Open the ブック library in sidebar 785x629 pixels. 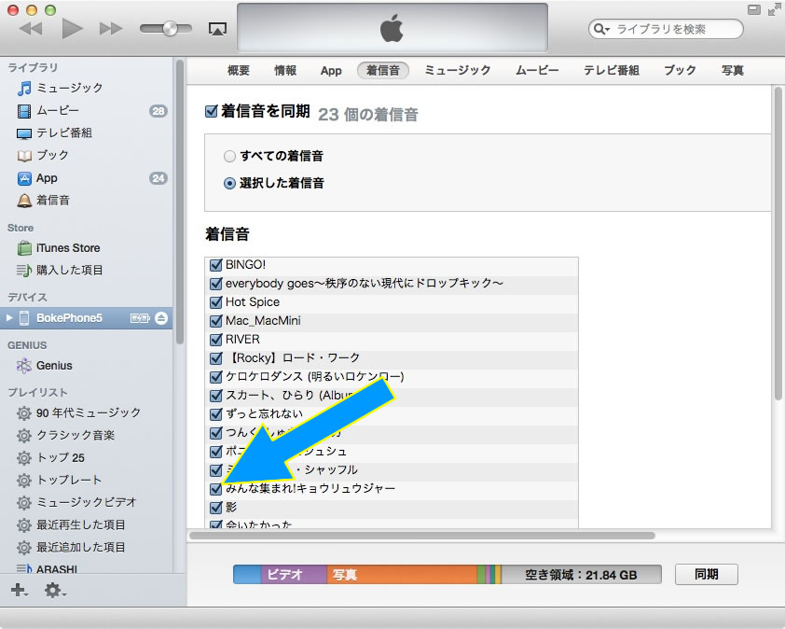pyautogui.click(x=43, y=155)
